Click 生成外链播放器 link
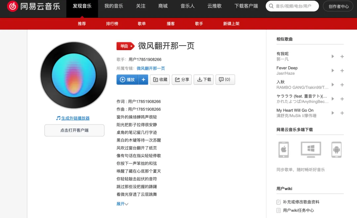This screenshot has width=357, height=218. click(75, 118)
